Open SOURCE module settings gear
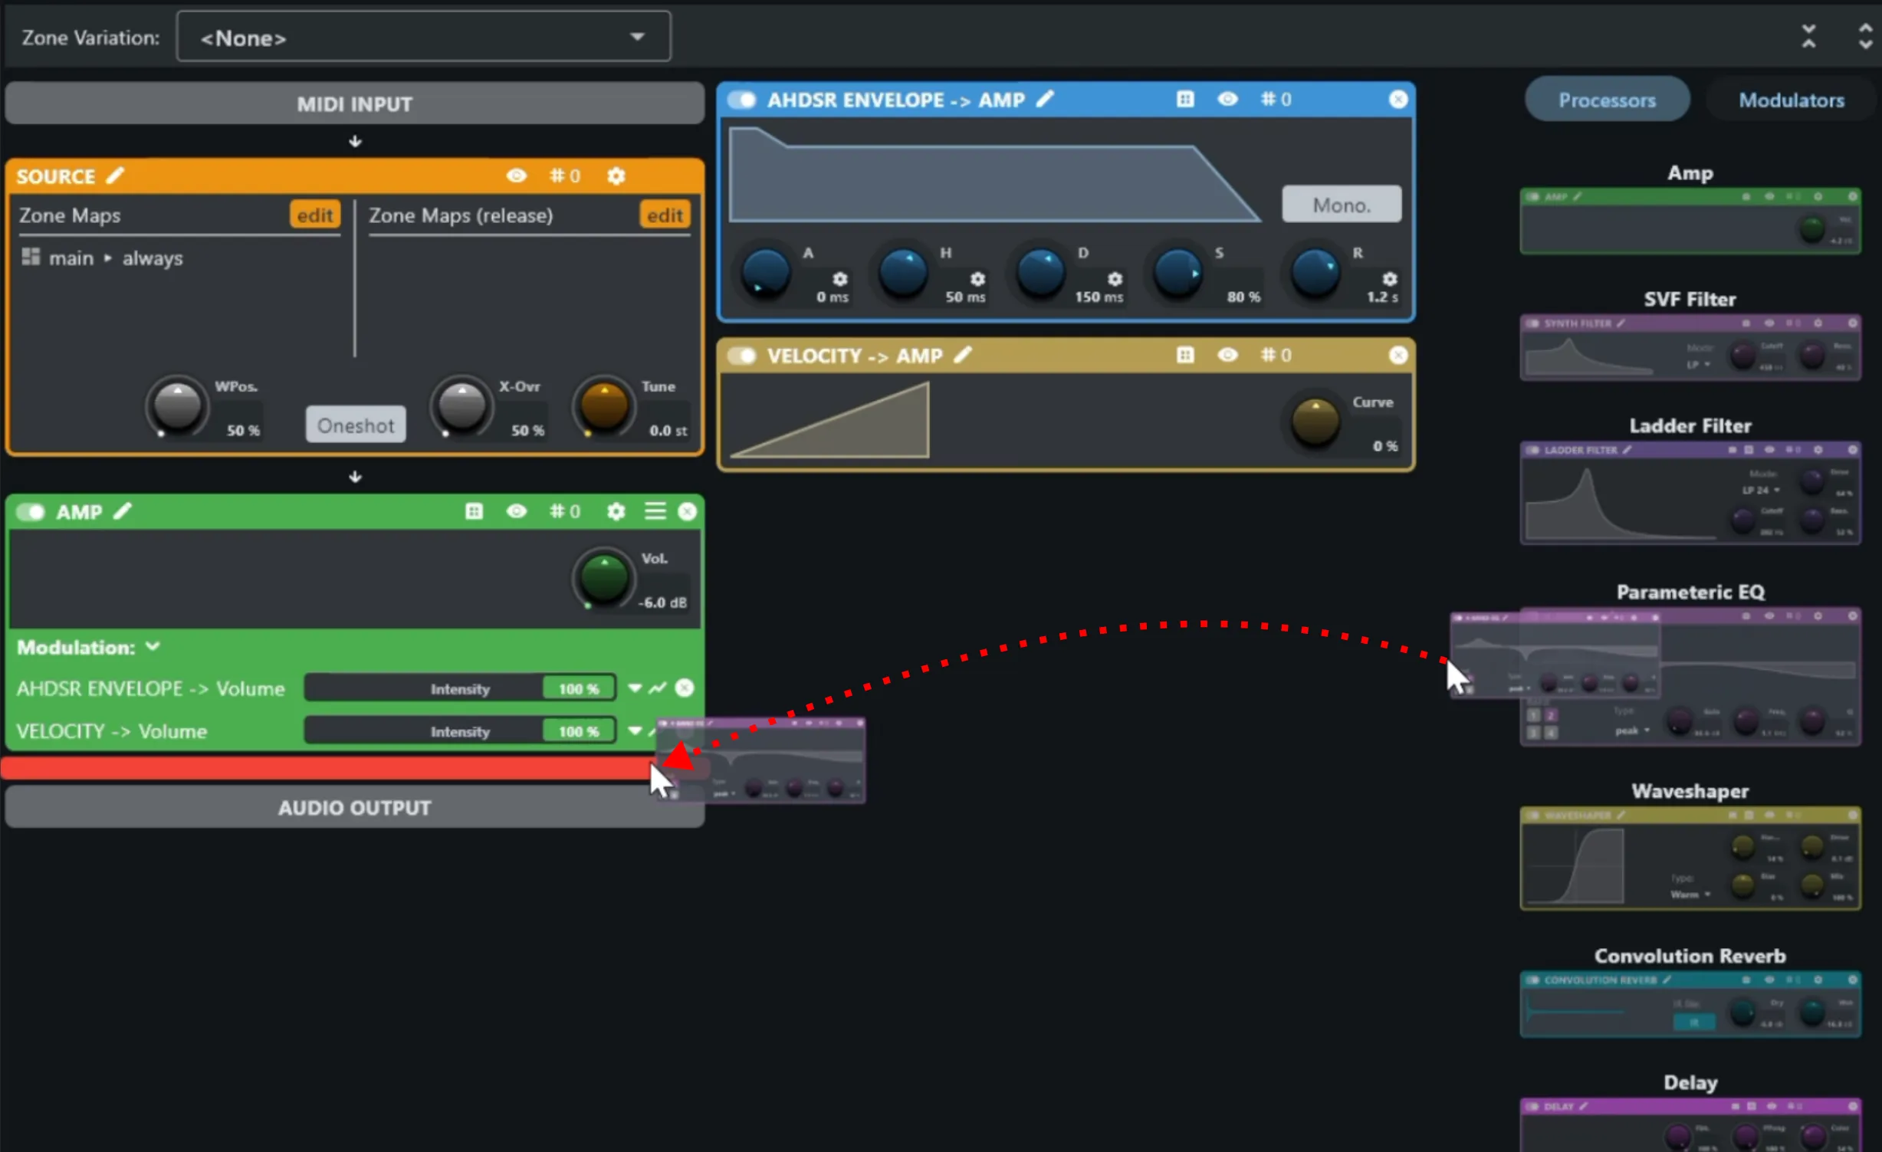 pos(616,176)
